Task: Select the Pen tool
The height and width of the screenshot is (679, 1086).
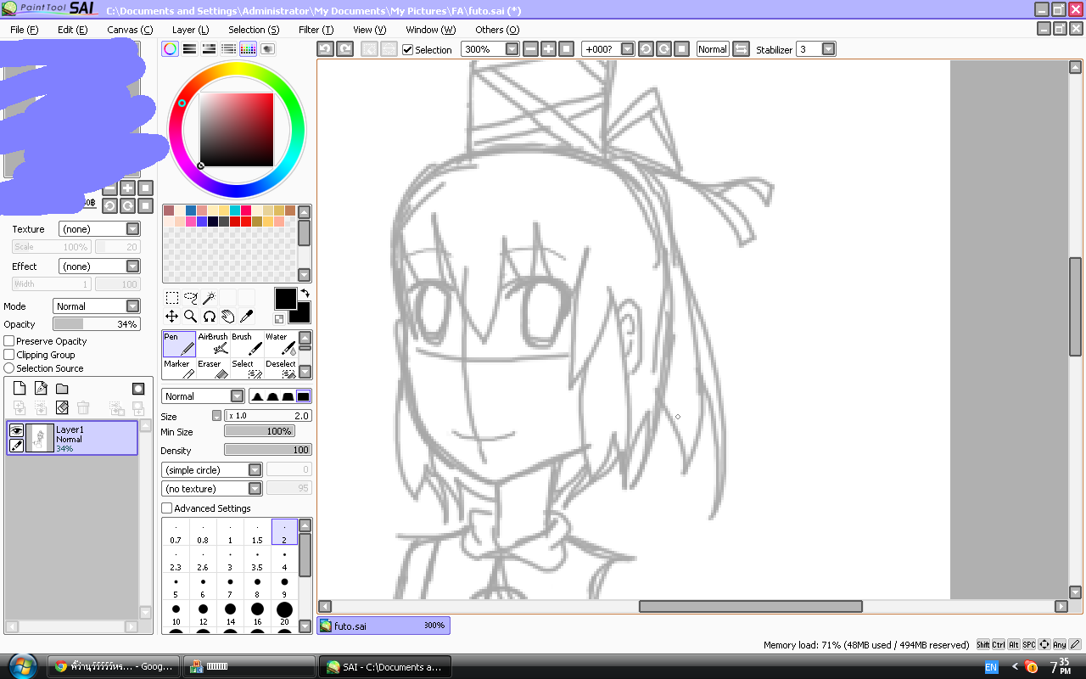Action: (179, 344)
